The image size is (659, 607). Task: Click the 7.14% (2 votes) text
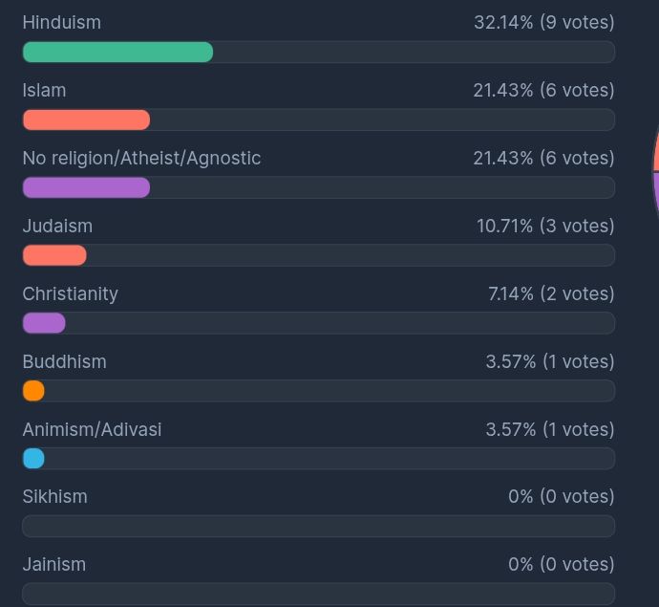click(551, 293)
